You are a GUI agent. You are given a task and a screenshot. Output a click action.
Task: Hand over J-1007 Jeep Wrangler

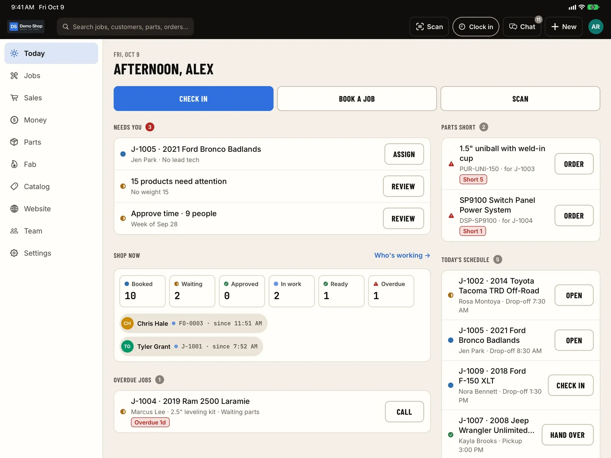567,435
